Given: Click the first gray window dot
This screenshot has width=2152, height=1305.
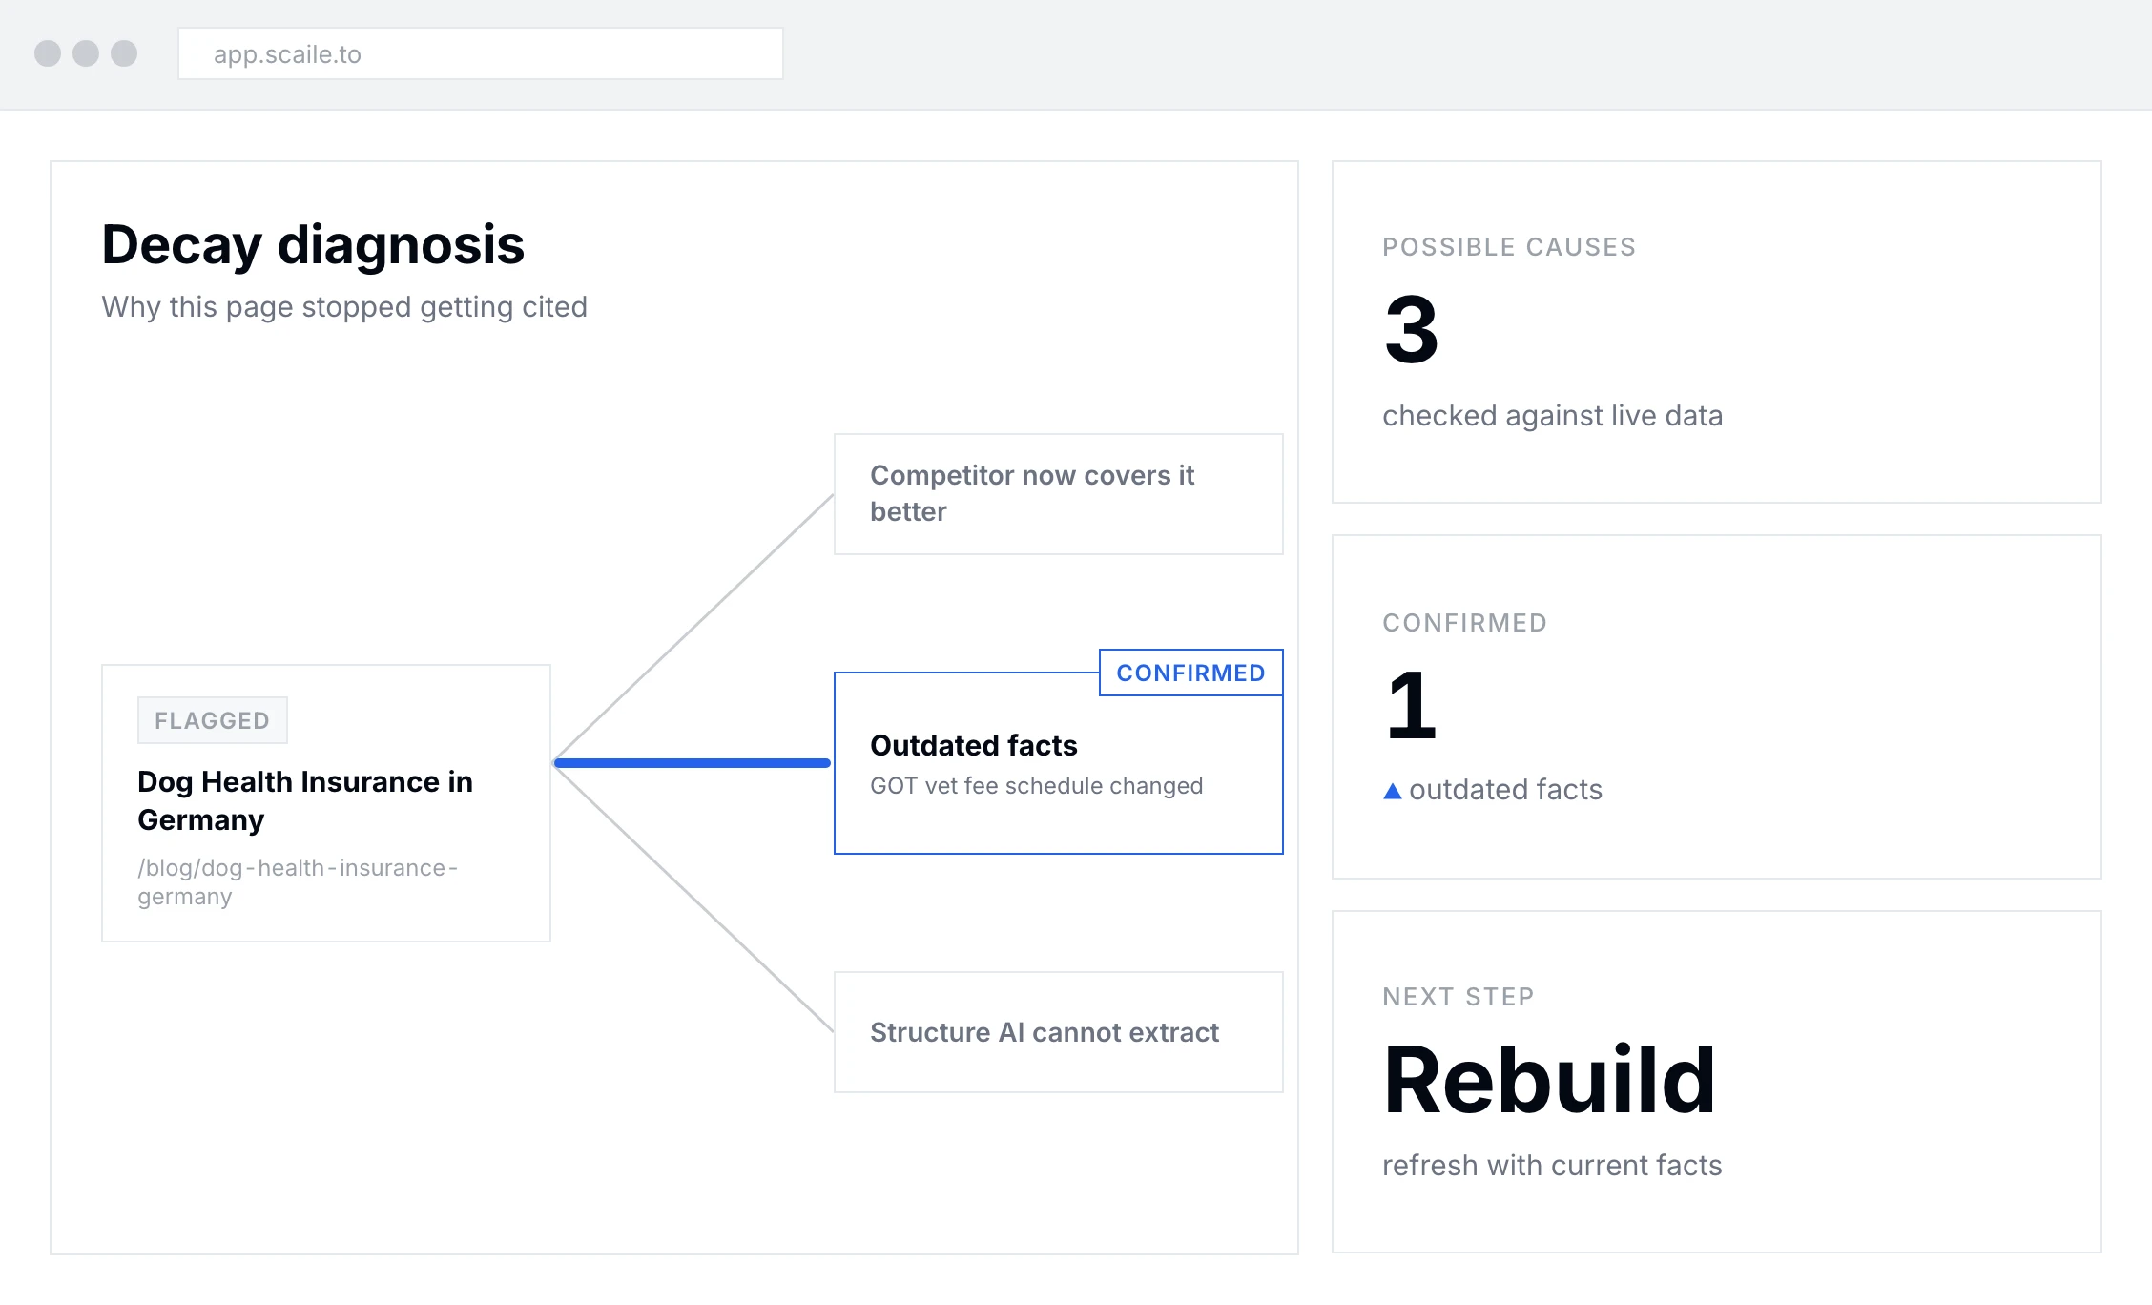Looking at the screenshot, I should (x=48, y=53).
